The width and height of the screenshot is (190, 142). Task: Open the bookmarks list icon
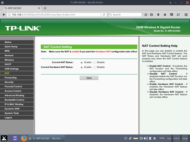pos(152,15)
